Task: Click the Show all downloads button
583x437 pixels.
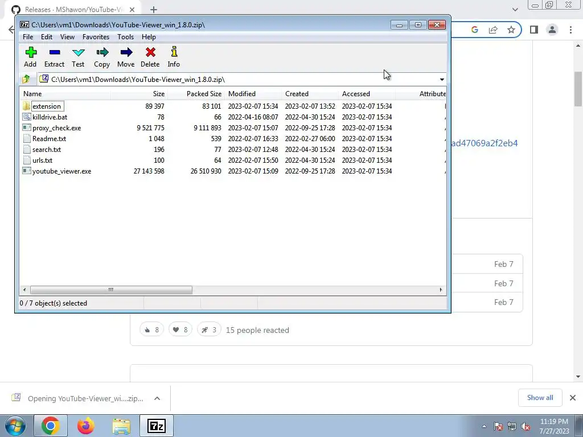Action: click(540, 398)
